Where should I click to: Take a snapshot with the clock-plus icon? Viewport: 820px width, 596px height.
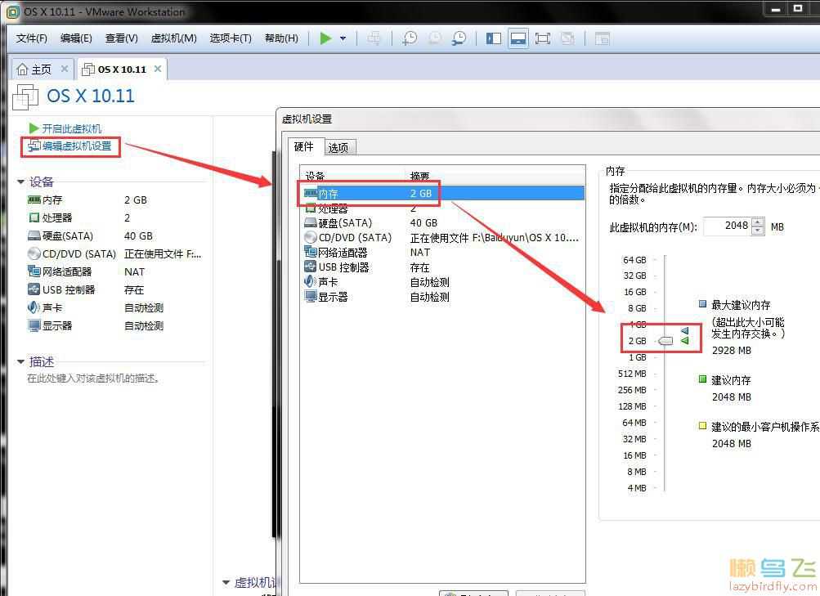(x=410, y=38)
